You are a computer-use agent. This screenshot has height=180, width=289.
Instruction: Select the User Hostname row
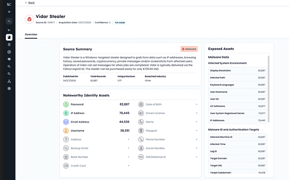click(238, 92)
